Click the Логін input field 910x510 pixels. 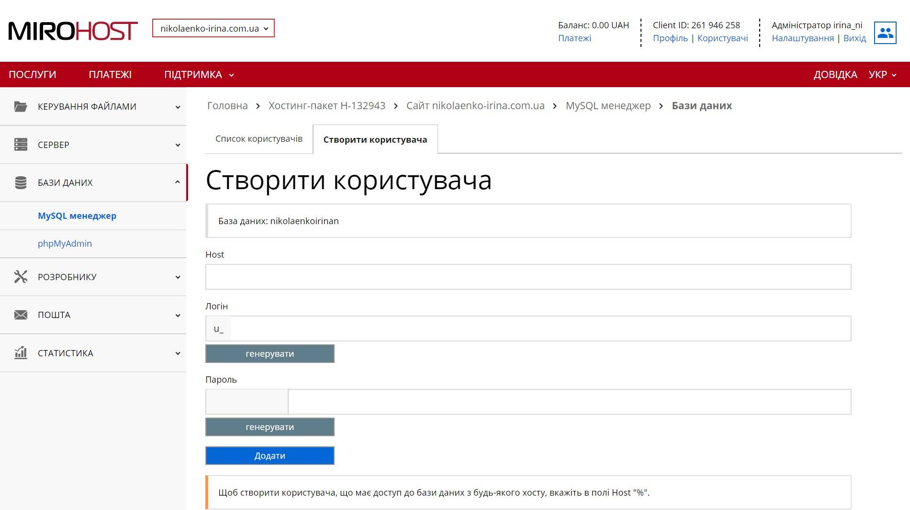[x=540, y=329]
